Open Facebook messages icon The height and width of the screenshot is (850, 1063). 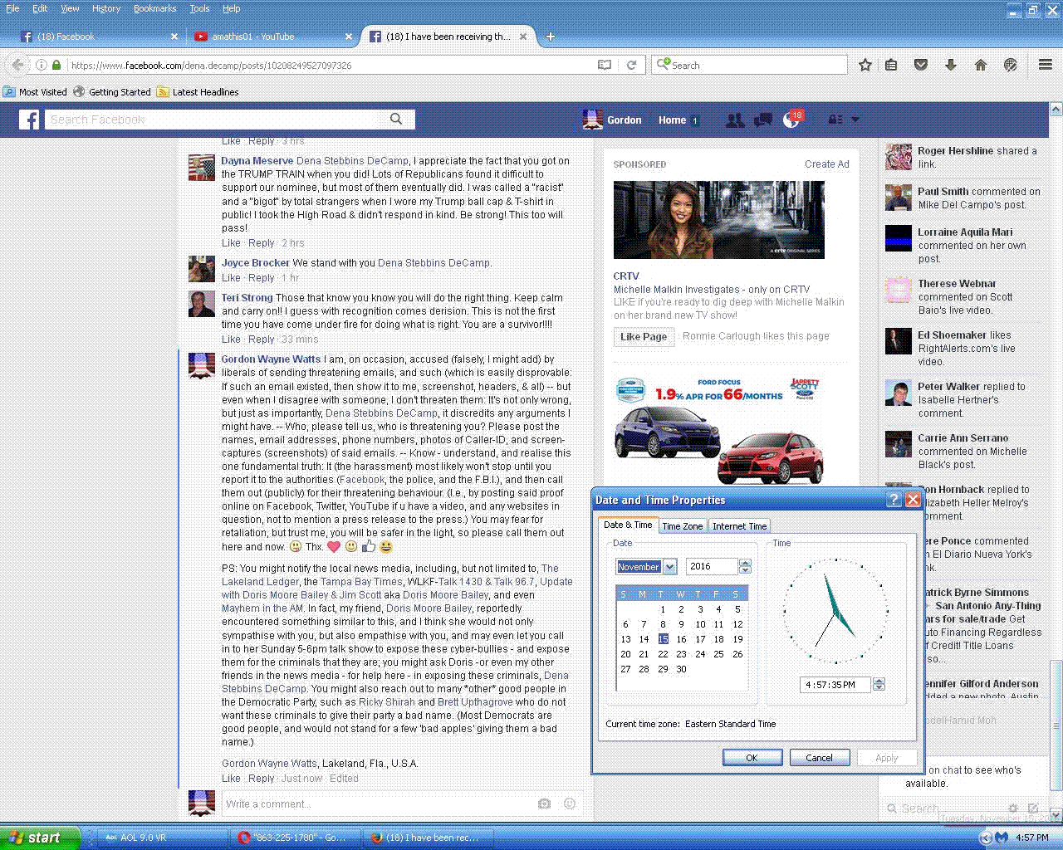pyautogui.click(x=762, y=120)
